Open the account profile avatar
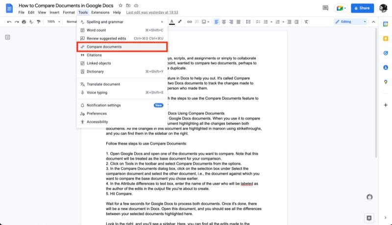The width and height of the screenshot is (392, 225). pos(383,8)
